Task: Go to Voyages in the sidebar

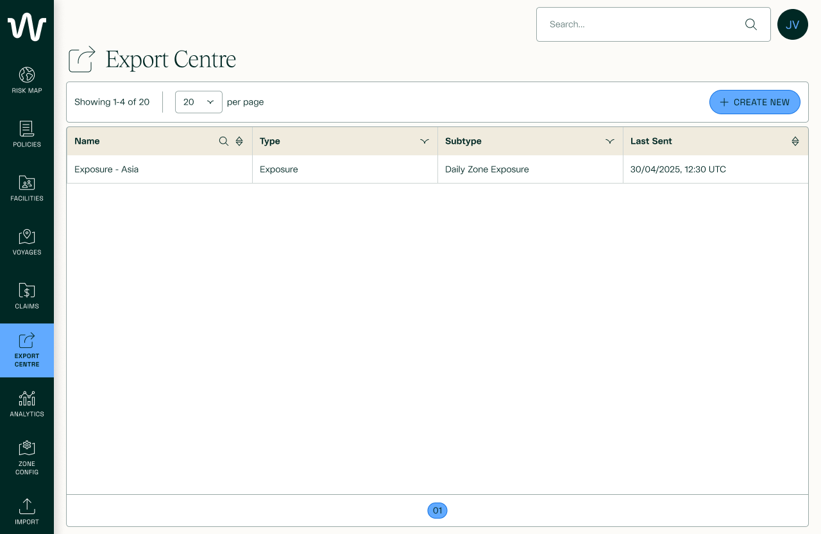Action: coord(27,242)
